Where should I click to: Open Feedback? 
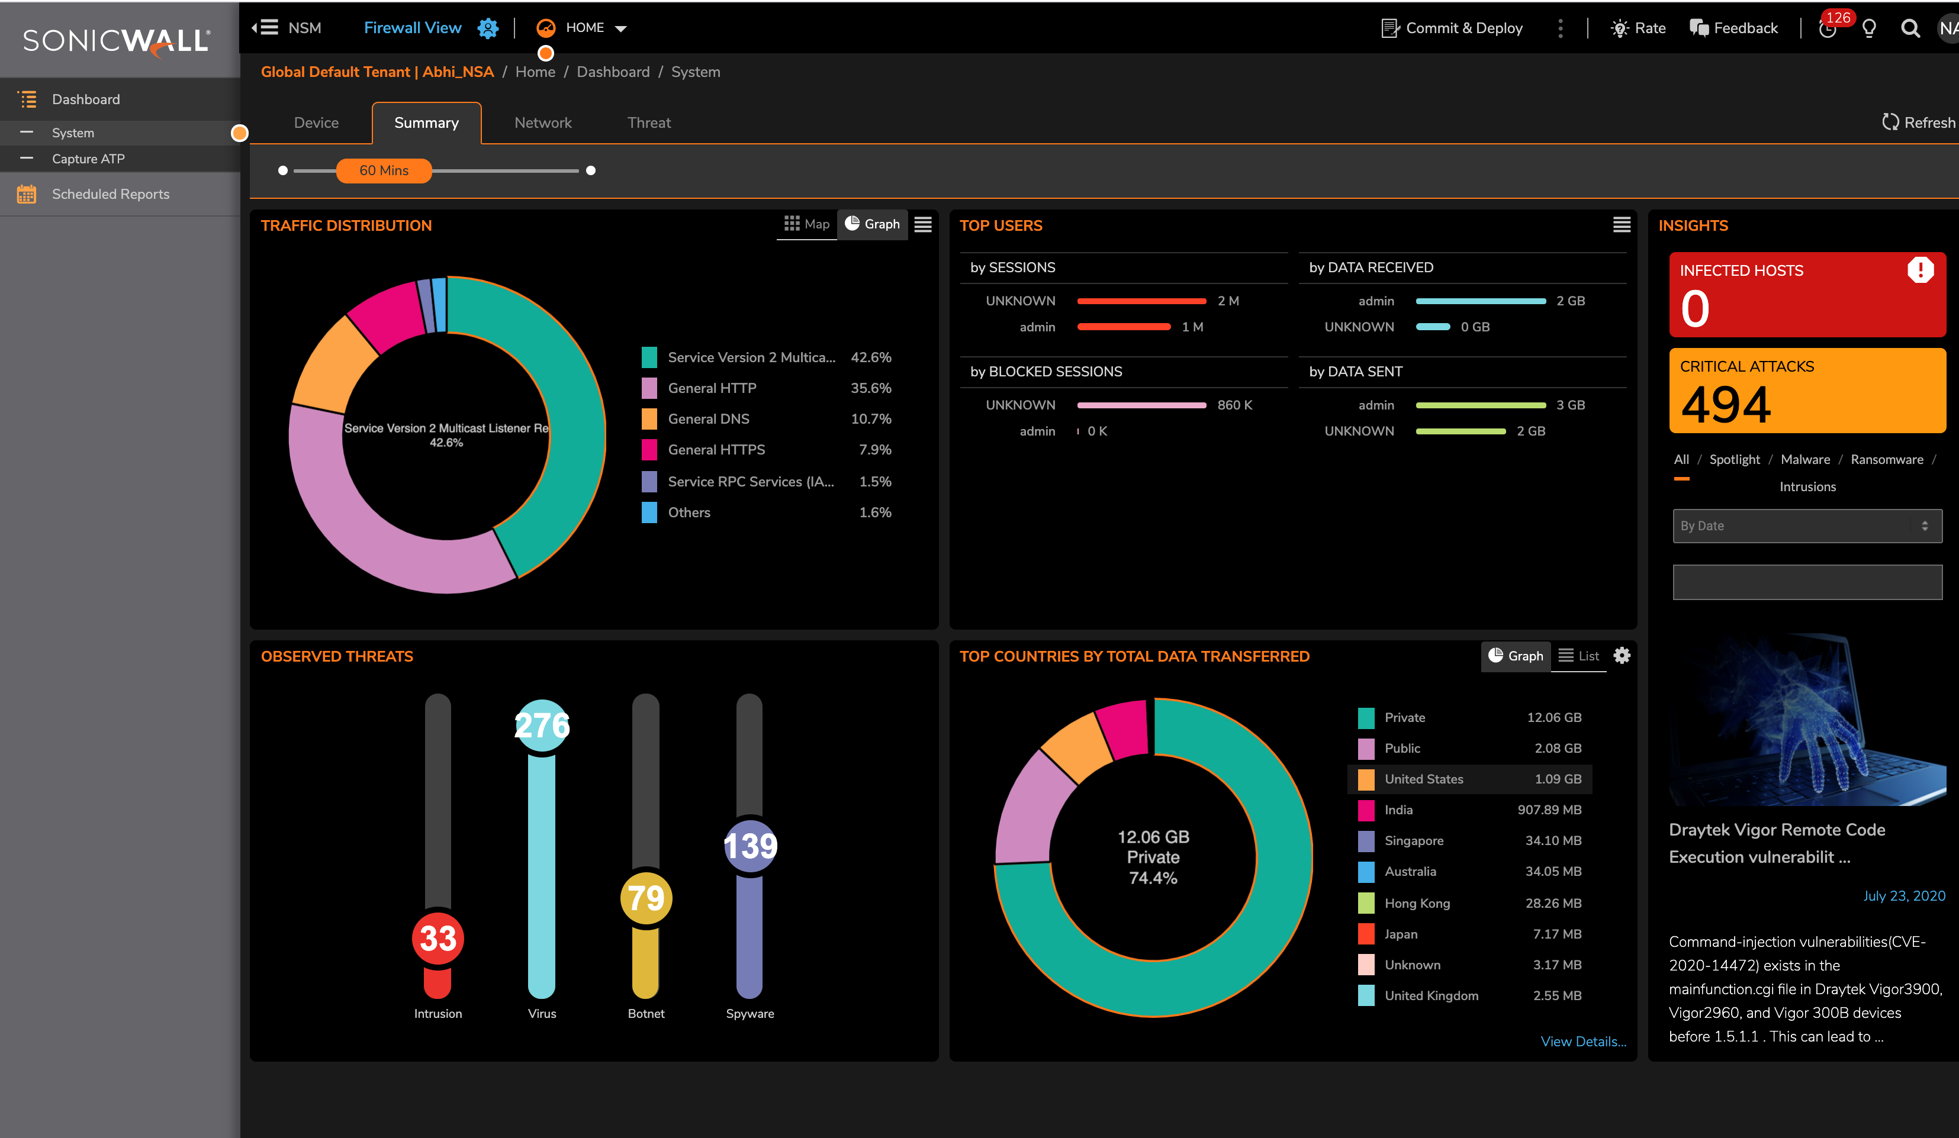coord(1733,28)
